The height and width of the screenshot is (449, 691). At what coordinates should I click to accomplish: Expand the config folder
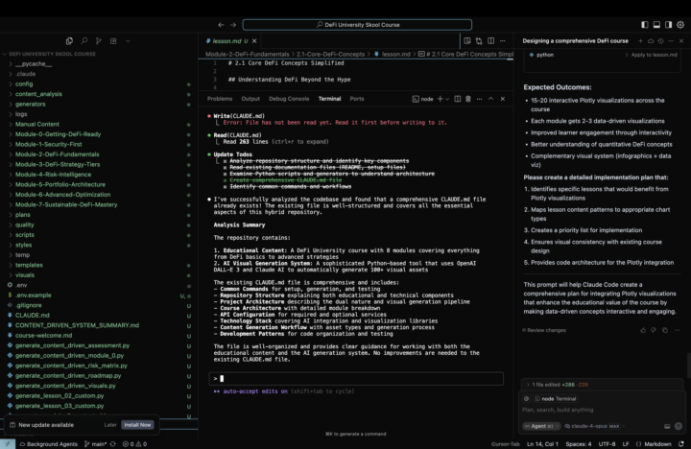point(24,83)
